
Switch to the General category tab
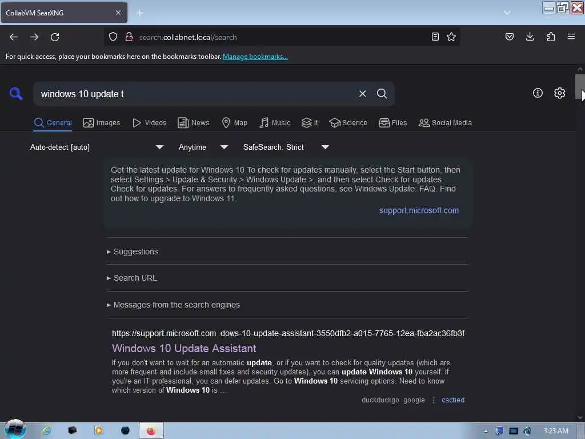pos(53,123)
